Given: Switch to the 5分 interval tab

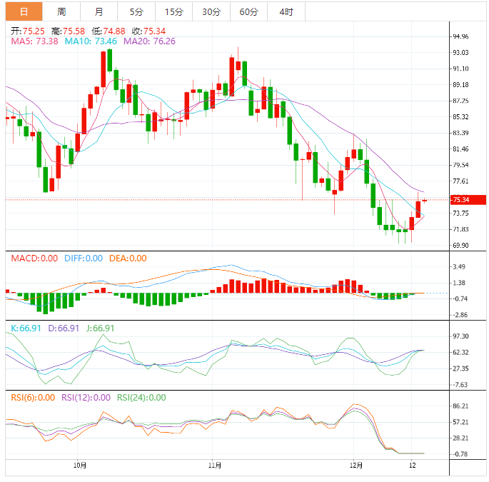Looking at the screenshot, I should point(136,11).
